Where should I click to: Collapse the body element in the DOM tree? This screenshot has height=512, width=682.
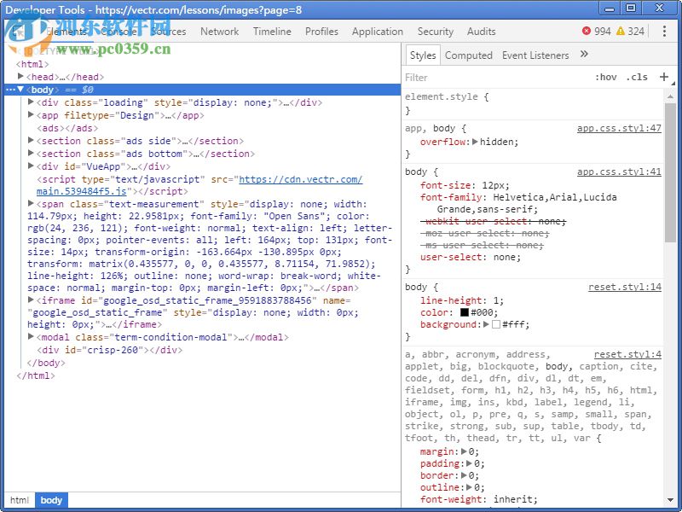(20, 89)
